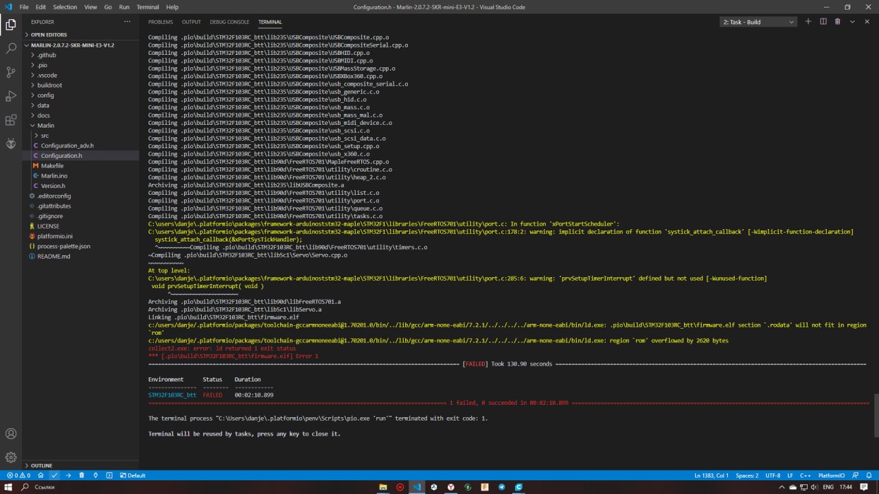Viewport: 879px width, 494px height.
Task: Open errors and warnings count in status bar
Action: pyautogui.click(x=19, y=475)
